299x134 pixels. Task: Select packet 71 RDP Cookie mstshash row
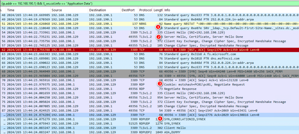point(149,84)
